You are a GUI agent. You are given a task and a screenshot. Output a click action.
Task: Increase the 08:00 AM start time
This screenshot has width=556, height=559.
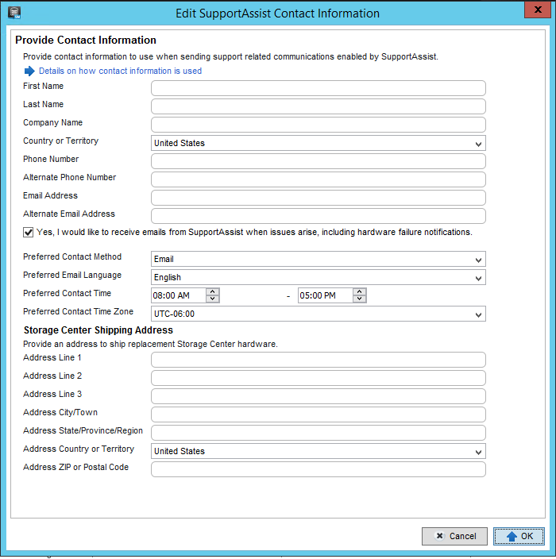pyautogui.click(x=213, y=292)
